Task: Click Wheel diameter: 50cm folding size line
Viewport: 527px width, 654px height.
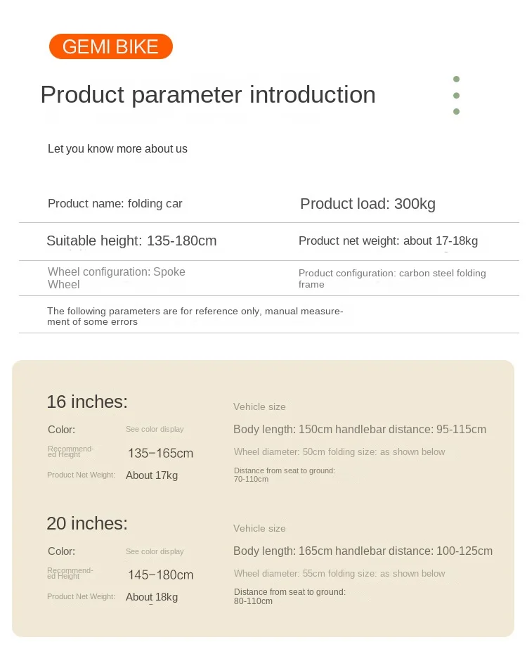Action: tap(339, 451)
